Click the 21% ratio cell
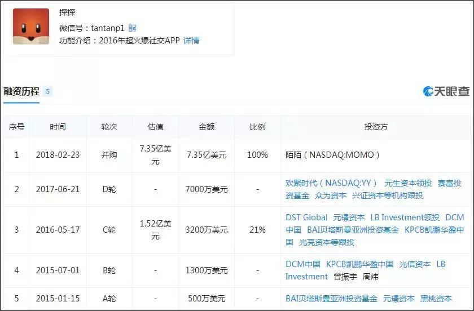The image size is (474, 311). 257,230
